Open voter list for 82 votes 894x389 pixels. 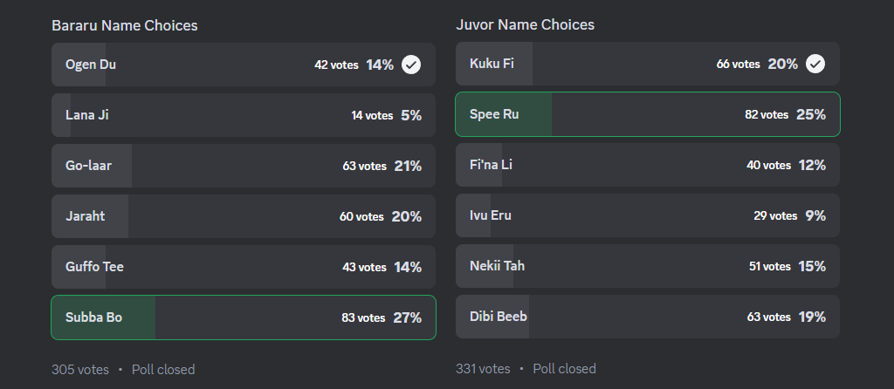tap(767, 115)
